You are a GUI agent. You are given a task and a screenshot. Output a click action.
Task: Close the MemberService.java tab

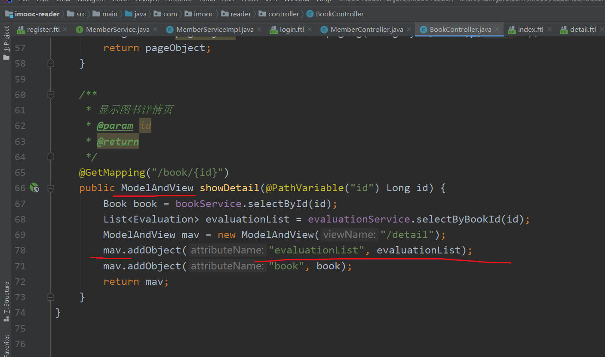tap(155, 29)
